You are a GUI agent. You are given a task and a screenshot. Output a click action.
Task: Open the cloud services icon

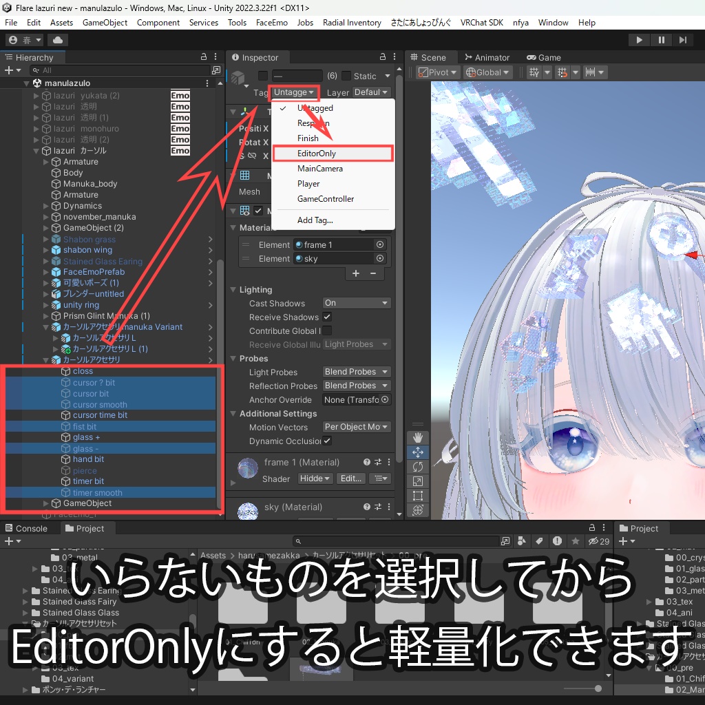coord(58,40)
